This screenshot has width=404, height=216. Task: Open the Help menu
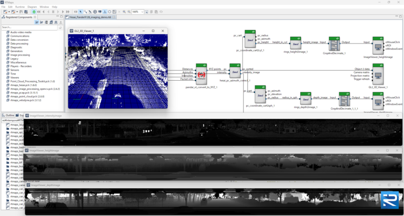(55, 7)
